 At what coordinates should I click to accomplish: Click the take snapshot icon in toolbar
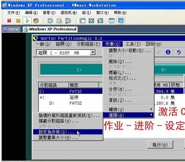coord(50,21)
